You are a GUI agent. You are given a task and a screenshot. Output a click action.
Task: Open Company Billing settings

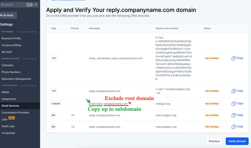(11, 45)
